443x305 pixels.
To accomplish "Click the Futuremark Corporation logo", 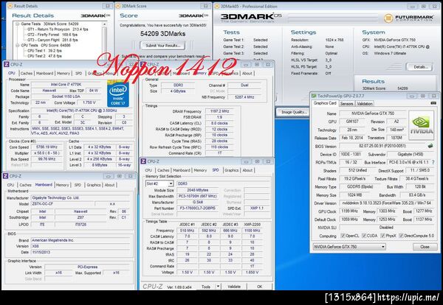I will (409, 18).
